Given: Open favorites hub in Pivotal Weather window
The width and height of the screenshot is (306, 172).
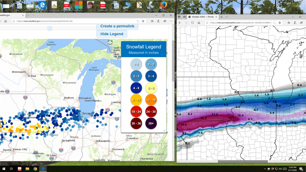Looking at the screenshot, I should tap(289, 23).
